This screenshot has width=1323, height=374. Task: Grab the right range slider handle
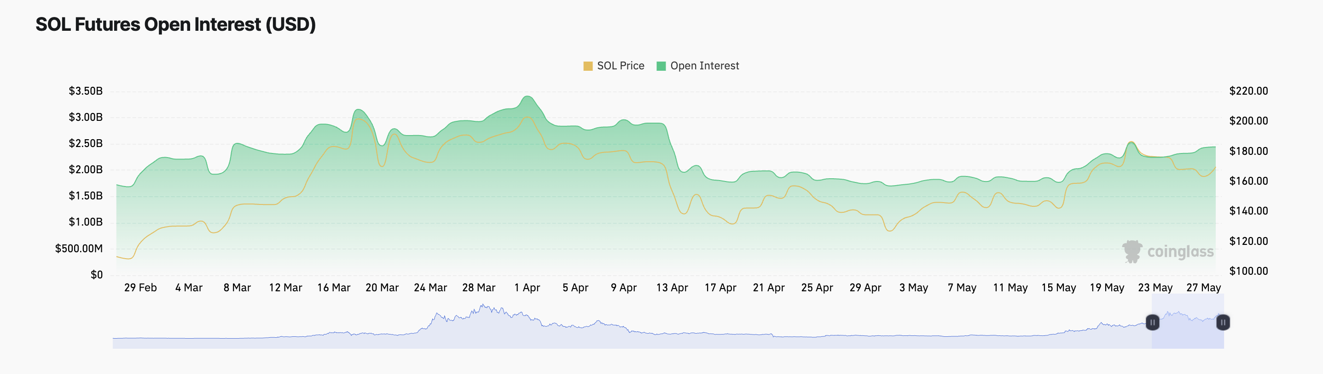point(1223,322)
